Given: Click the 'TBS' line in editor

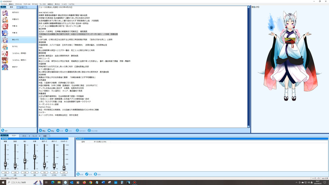Looking at the screenshot, I should [40, 37].
